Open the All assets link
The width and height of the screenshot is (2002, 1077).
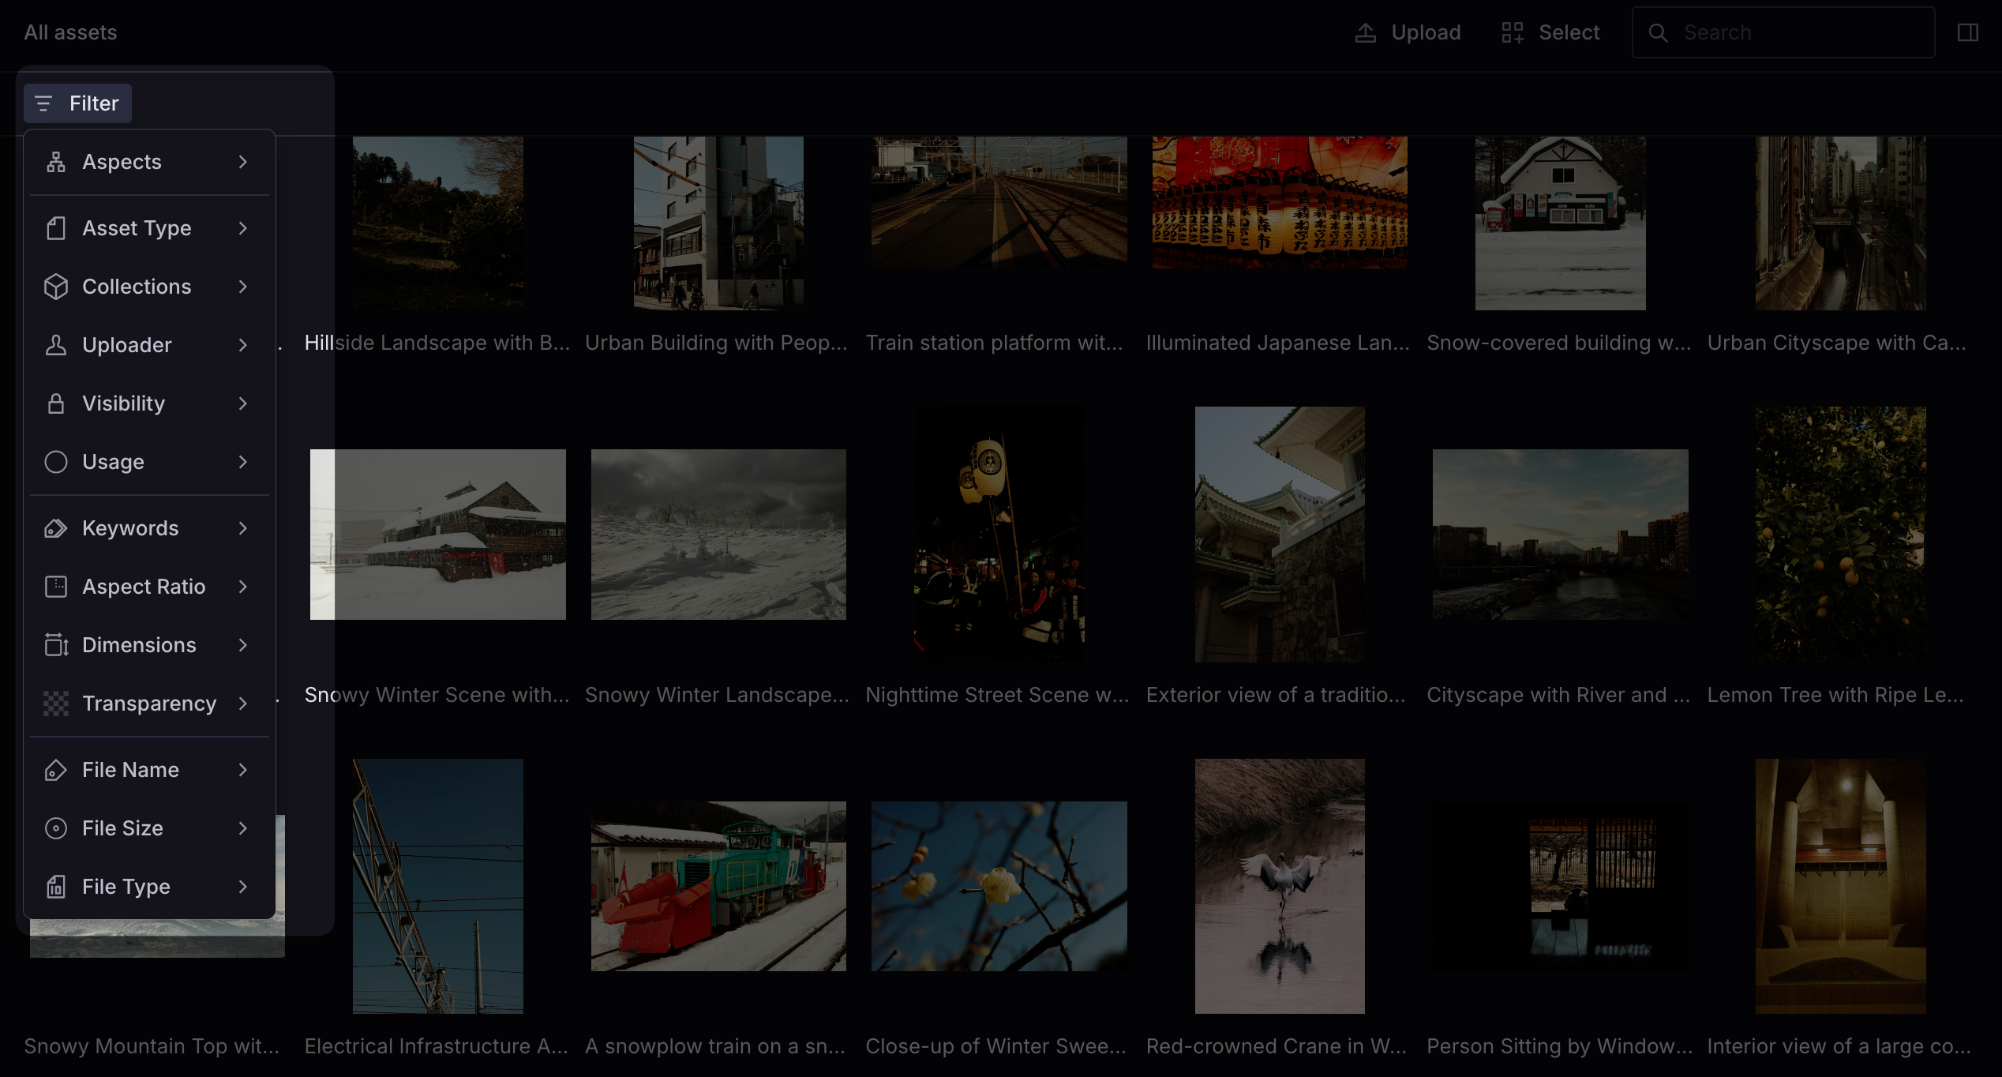coord(70,32)
